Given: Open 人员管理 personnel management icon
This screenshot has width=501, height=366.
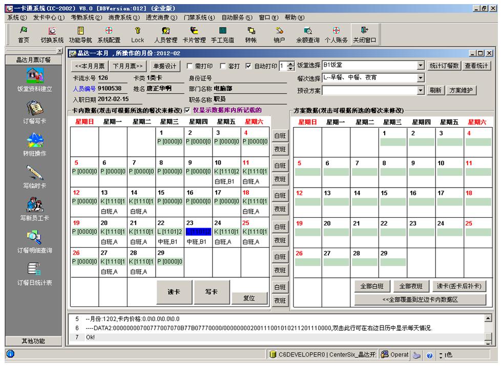Looking at the screenshot, I should pyautogui.click(x=165, y=34).
